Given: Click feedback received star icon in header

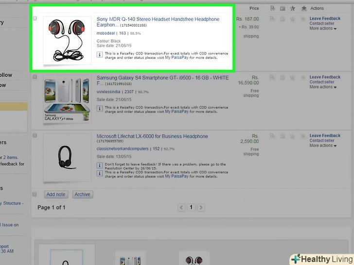Looking at the screenshot, I should [x=304, y=9].
